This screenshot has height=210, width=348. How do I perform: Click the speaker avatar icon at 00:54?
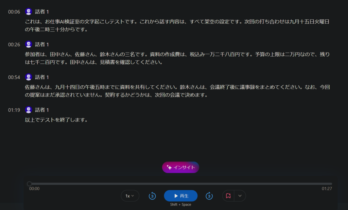[29, 77]
